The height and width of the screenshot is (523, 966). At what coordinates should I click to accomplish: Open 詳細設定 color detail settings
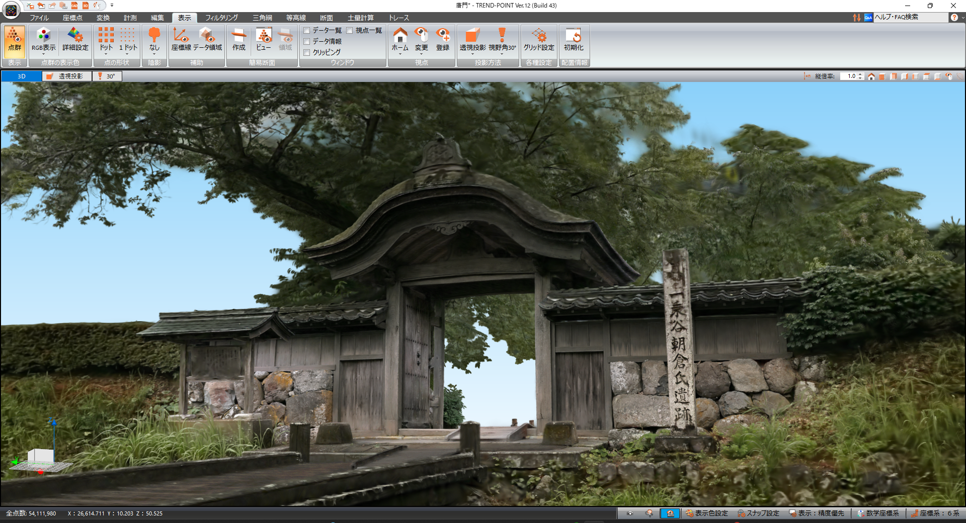[75, 39]
